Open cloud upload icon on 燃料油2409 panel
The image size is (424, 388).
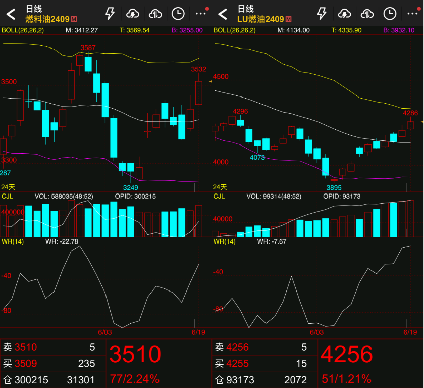point(155,14)
